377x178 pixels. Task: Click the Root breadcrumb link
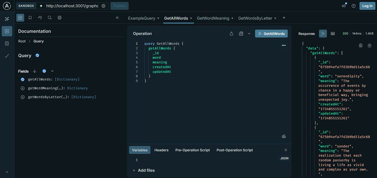pos(22,41)
